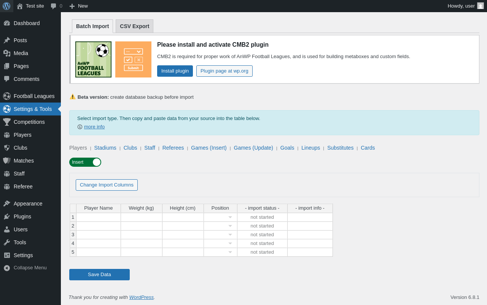The width and height of the screenshot is (487, 305).
Task: Select Games (Update) import type
Action: [253, 148]
